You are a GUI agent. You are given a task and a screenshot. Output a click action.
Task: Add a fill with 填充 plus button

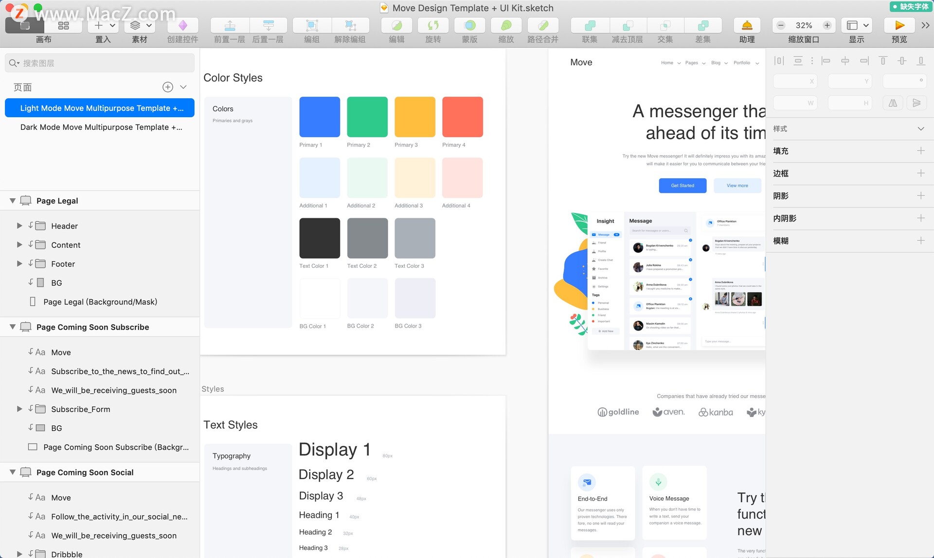[920, 151]
